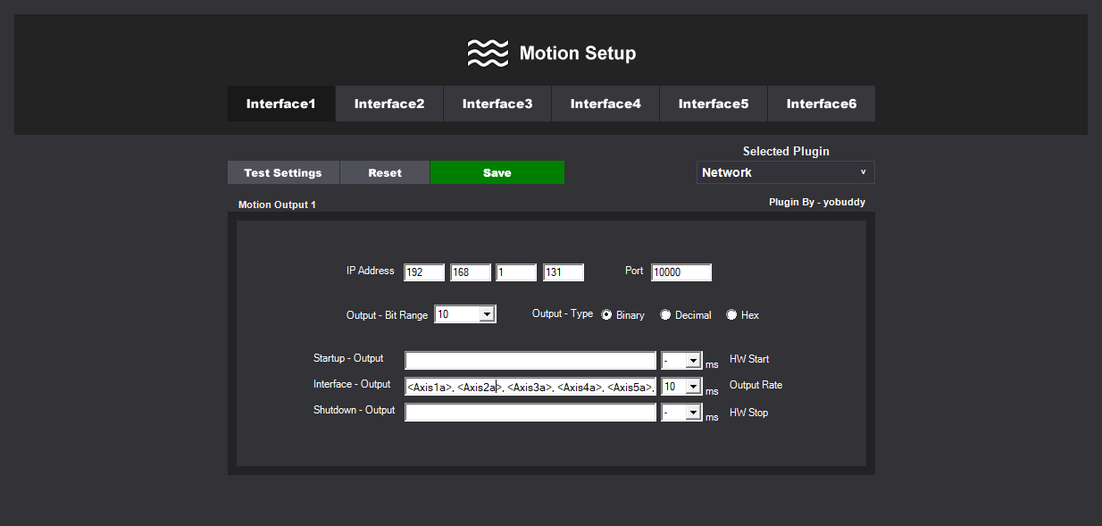Go to the Interface4 tab
Image resolution: width=1102 pixels, height=526 pixels.
[605, 104]
